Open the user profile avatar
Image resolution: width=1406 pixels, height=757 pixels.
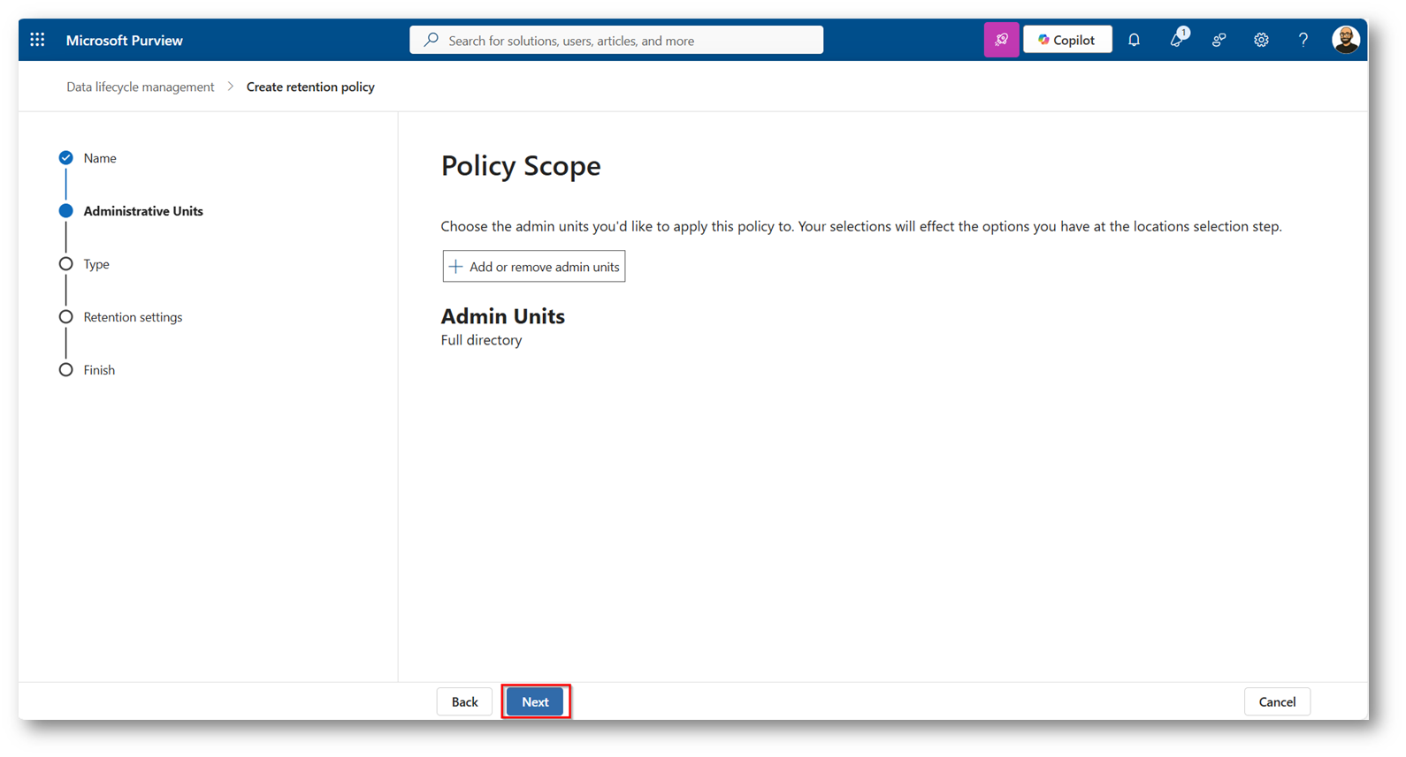1345,40
